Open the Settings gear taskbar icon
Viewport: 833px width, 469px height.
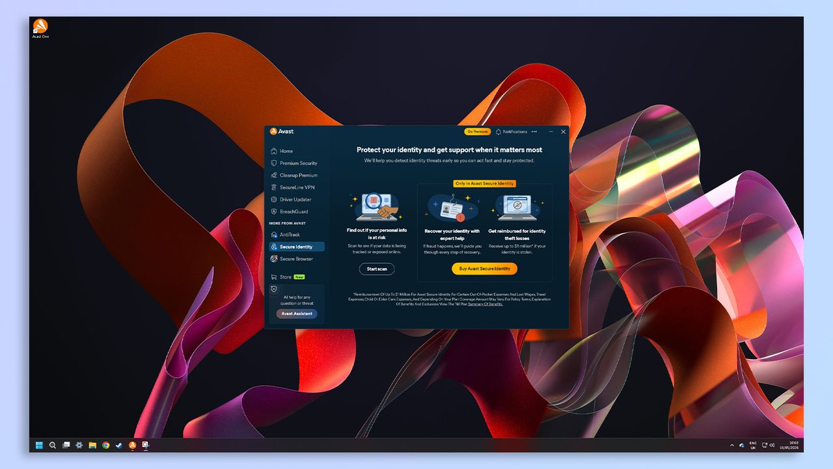79,446
